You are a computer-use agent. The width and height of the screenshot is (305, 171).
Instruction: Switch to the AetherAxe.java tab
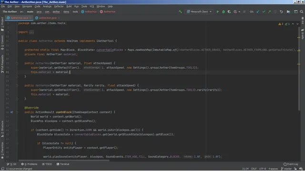pyautogui.click(x=48, y=18)
